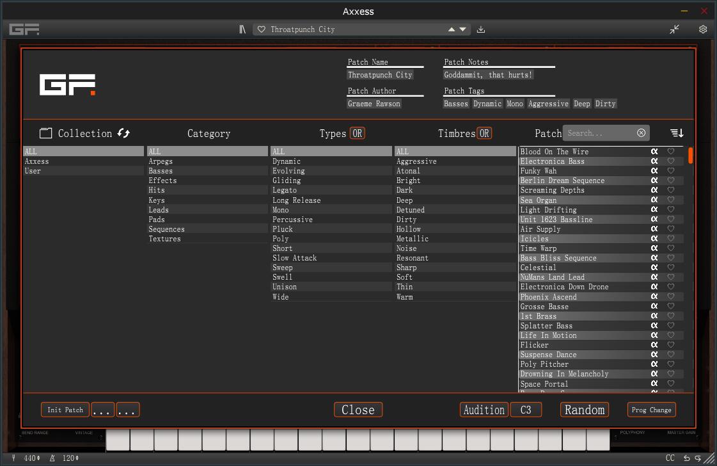The image size is (717, 466).
Task: Clear the patch search field
Action: click(x=641, y=133)
